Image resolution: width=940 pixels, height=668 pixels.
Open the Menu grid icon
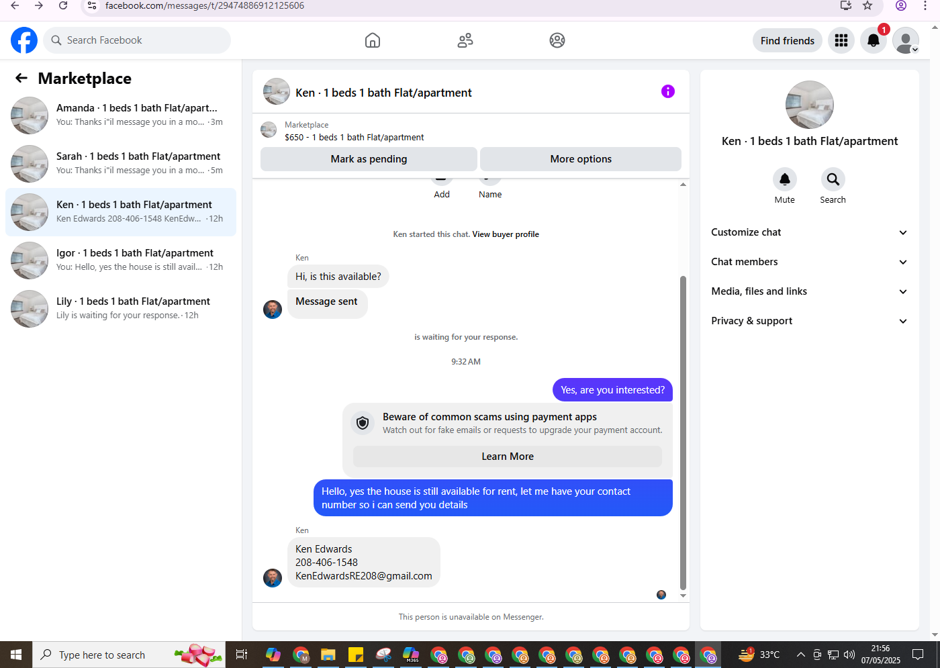click(x=841, y=40)
